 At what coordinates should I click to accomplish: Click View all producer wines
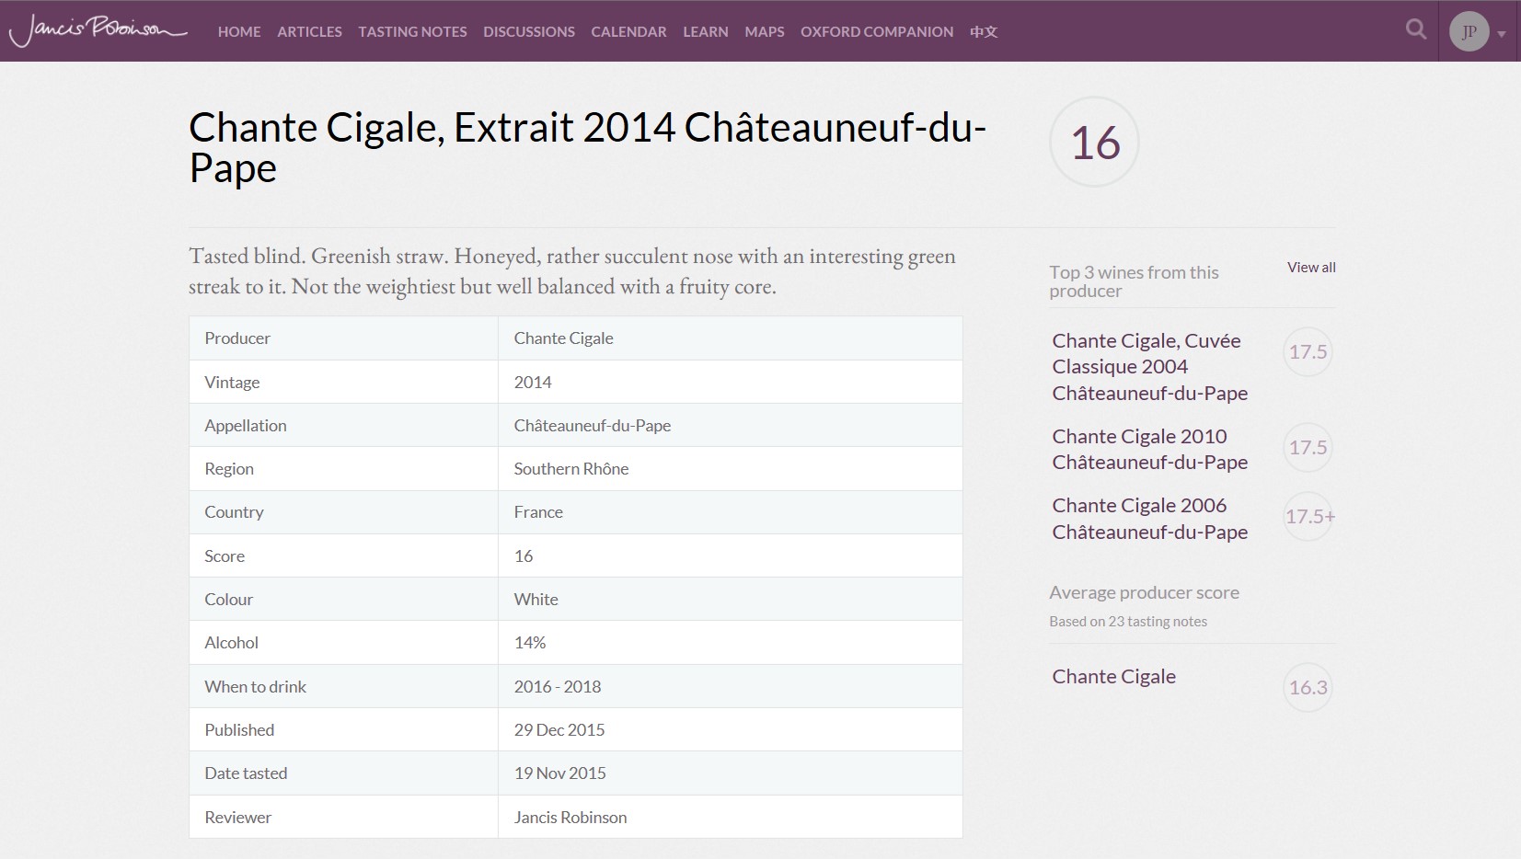pos(1311,267)
